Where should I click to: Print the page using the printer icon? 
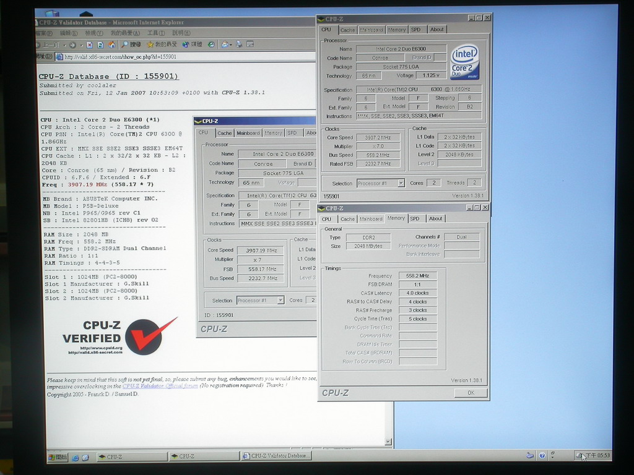(240, 45)
